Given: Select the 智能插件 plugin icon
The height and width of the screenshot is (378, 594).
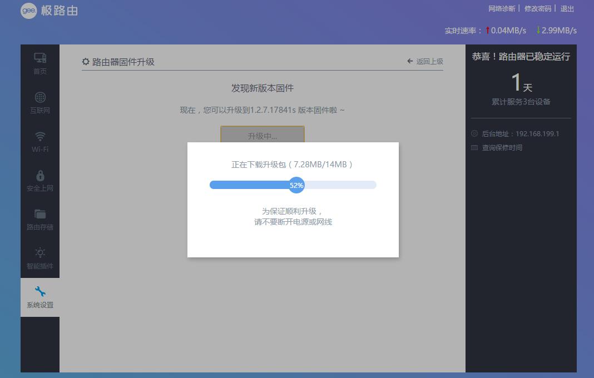Looking at the screenshot, I should pos(39,252).
